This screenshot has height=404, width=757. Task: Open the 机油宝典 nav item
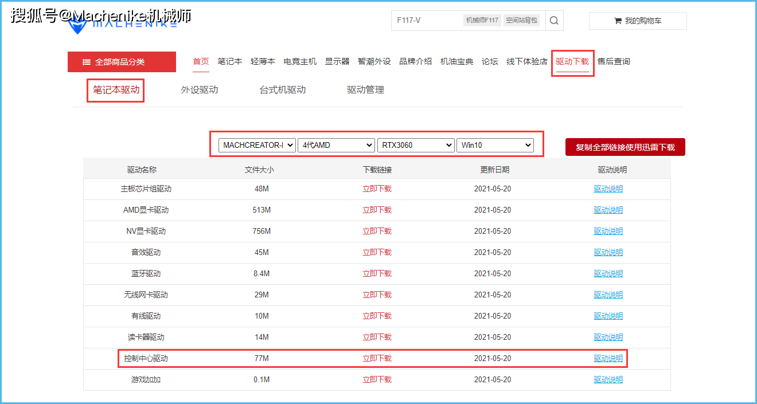pos(457,61)
